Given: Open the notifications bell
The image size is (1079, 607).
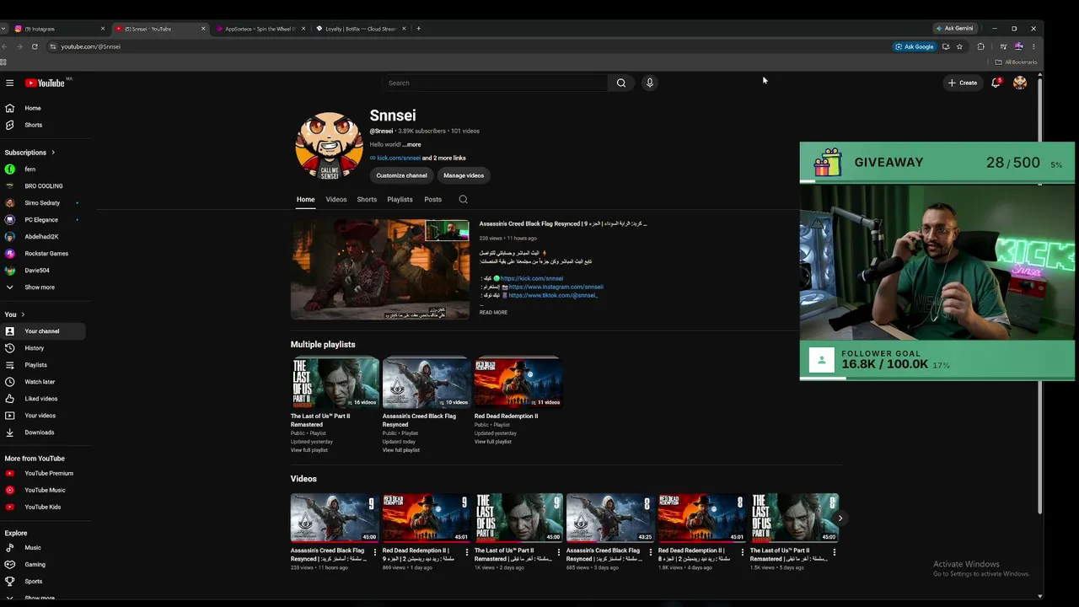Looking at the screenshot, I should pyautogui.click(x=996, y=83).
